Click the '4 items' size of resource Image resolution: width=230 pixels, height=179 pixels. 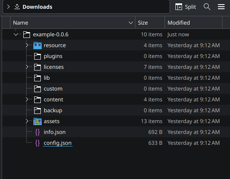point(153,45)
